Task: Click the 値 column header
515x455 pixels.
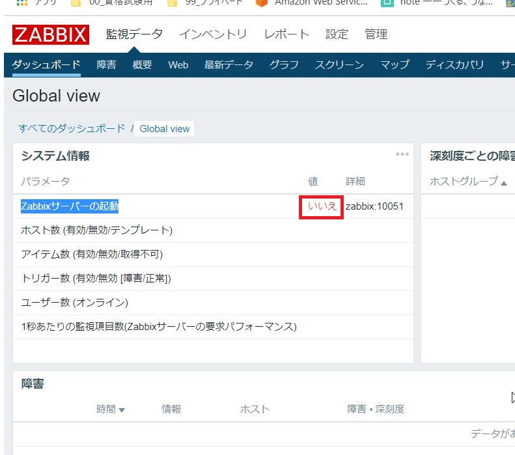Action: coord(313,181)
